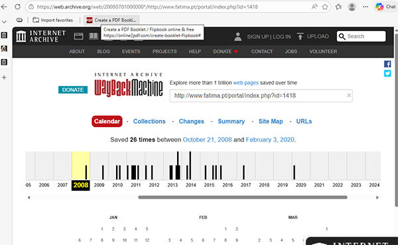Focus the Archive Search box
The width and height of the screenshot is (398, 245).
[x=362, y=36]
